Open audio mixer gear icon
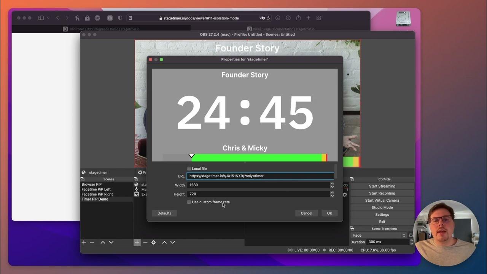This screenshot has height=274, width=487. [x=345, y=195]
